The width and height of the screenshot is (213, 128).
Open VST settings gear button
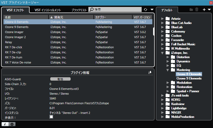tap(12, 124)
